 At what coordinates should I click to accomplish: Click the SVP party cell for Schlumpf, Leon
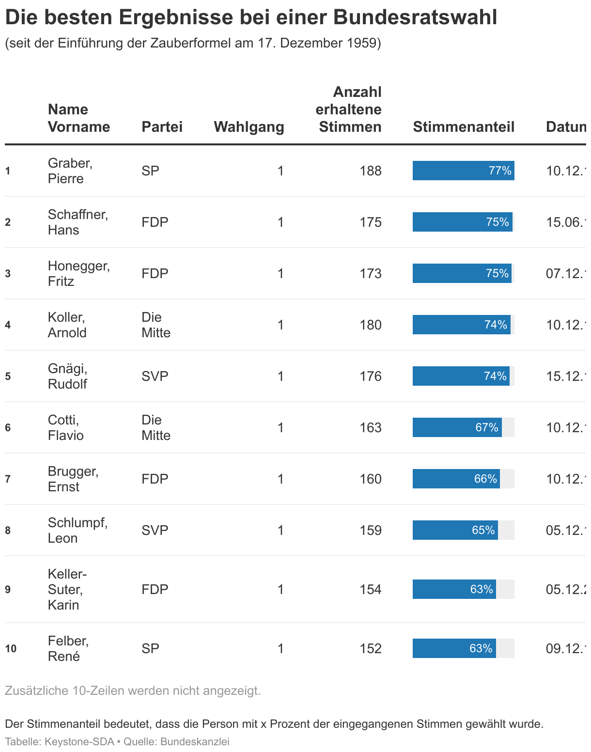[x=155, y=530]
